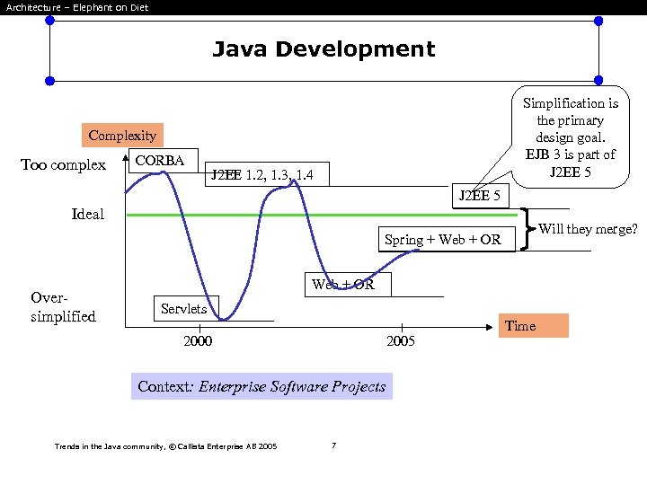The height and width of the screenshot is (485, 647).
Task: Click the 'Servlets' label box
Action: click(186, 308)
